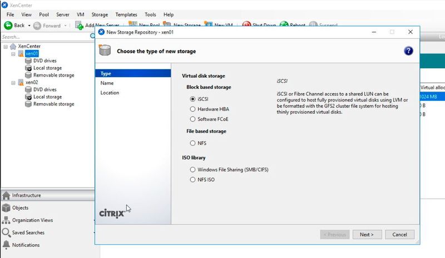The image size is (445, 258).
Task: Click the XenCenter home icon in tree
Action: [x=13, y=46]
